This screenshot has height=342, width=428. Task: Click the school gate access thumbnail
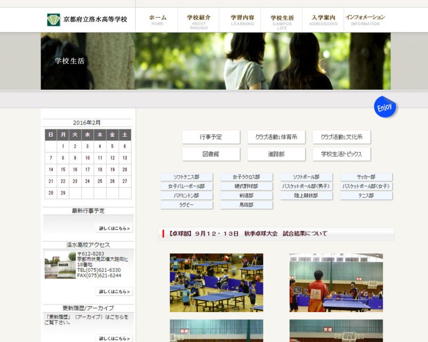pos(59,265)
